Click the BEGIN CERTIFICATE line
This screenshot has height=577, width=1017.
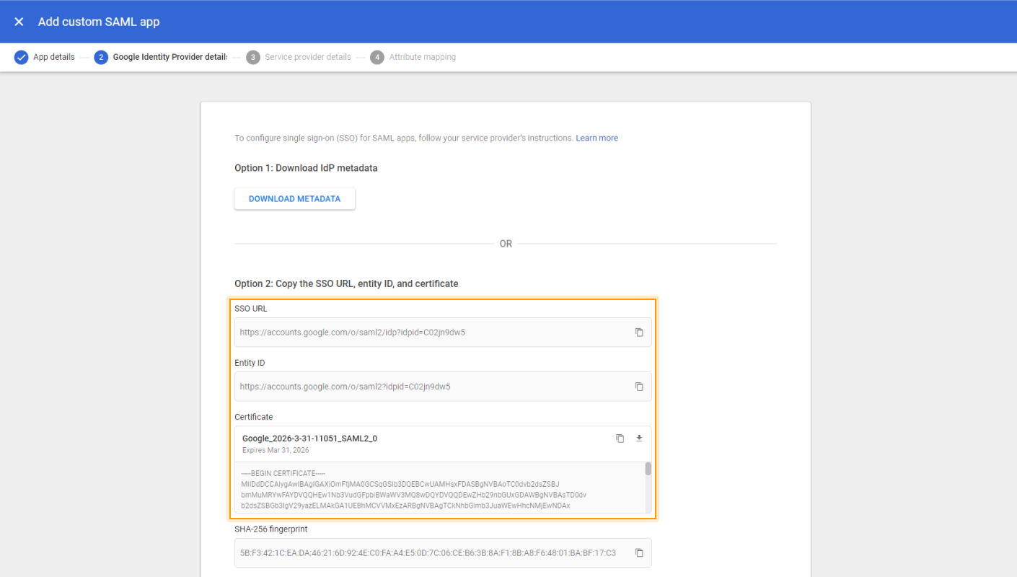pyautogui.click(x=284, y=473)
